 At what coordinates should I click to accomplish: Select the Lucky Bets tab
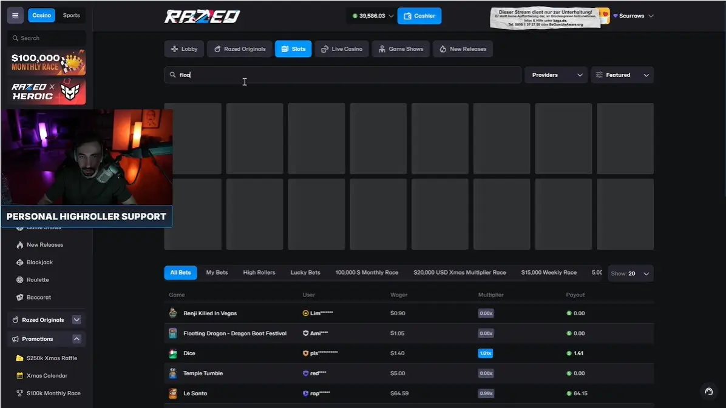point(305,273)
